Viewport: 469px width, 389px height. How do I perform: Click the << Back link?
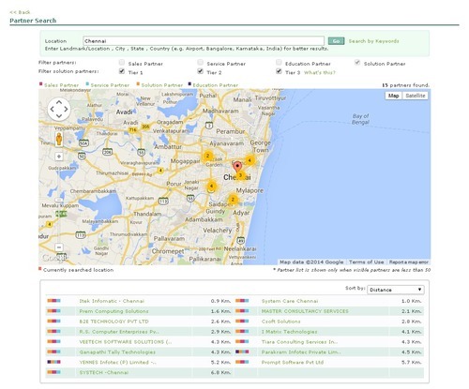(20, 12)
